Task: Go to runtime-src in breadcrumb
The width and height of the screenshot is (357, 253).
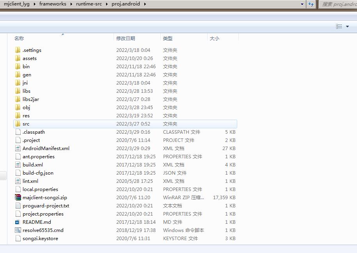Action: (89, 4)
